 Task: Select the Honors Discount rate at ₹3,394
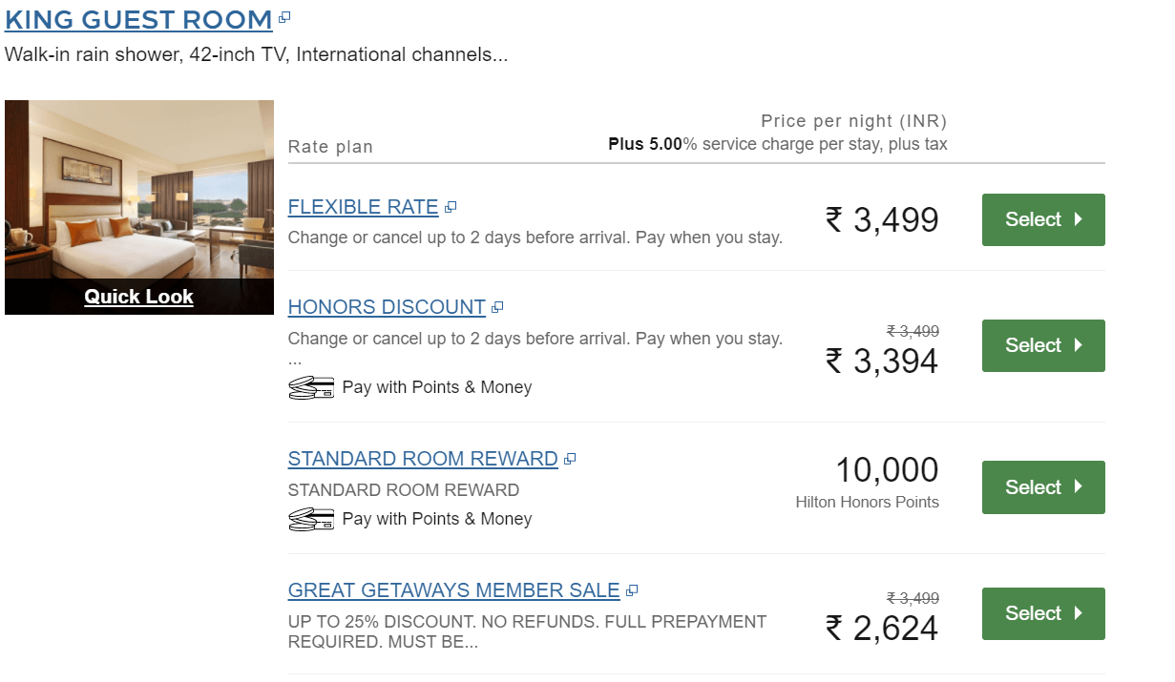pyautogui.click(x=1043, y=345)
